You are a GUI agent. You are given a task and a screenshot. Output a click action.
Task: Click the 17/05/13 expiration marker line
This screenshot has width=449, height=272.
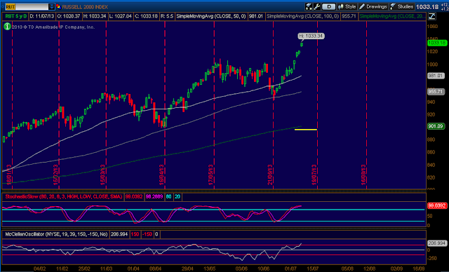(214, 104)
